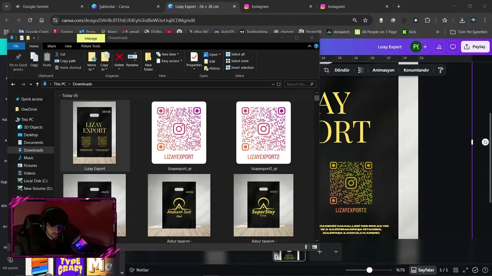Image resolution: width=492 pixels, height=276 pixels.
Task: Click the Canva help question mark icon
Action: (x=485, y=270)
